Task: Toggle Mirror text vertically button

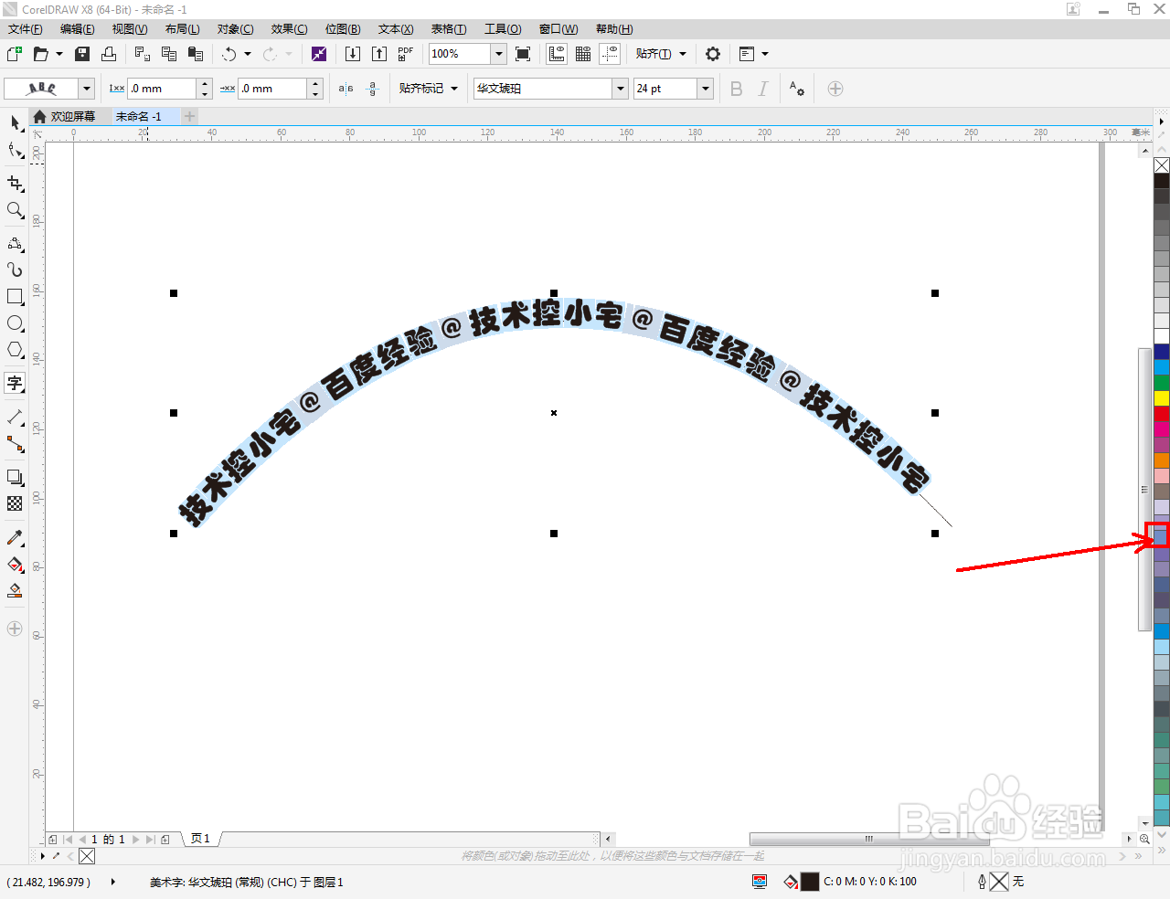Action: pyautogui.click(x=372, y=89)
